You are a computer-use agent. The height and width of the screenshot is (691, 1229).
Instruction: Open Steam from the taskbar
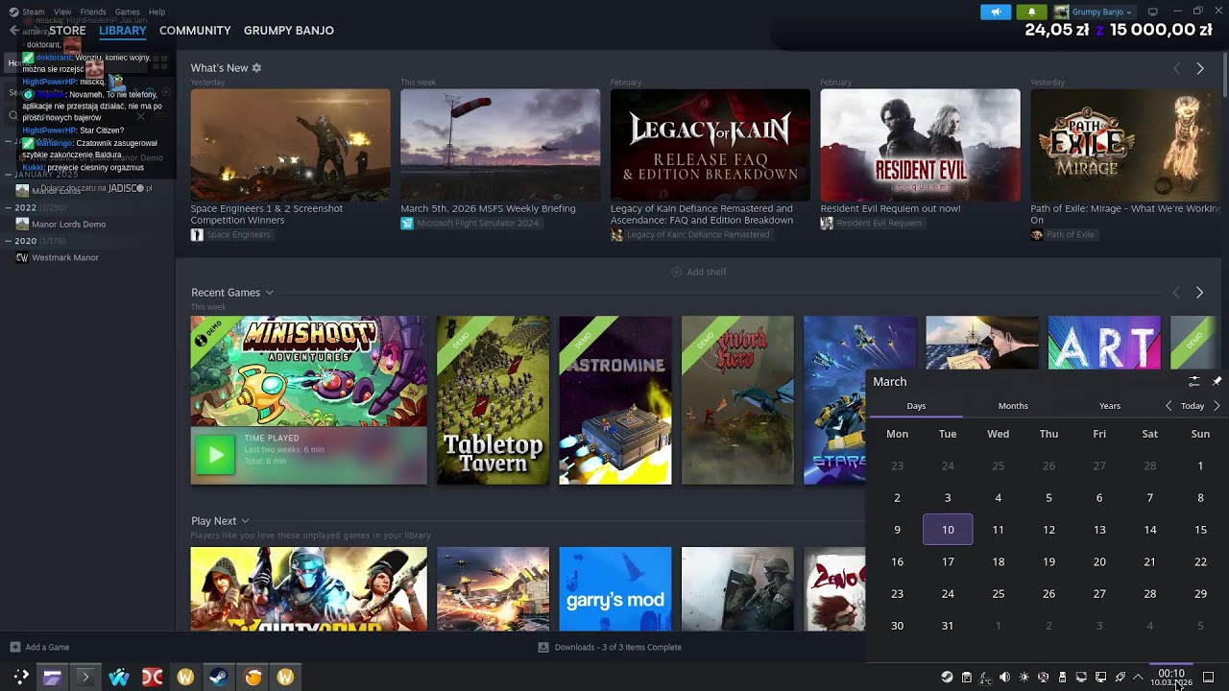[x=219, y=677]
